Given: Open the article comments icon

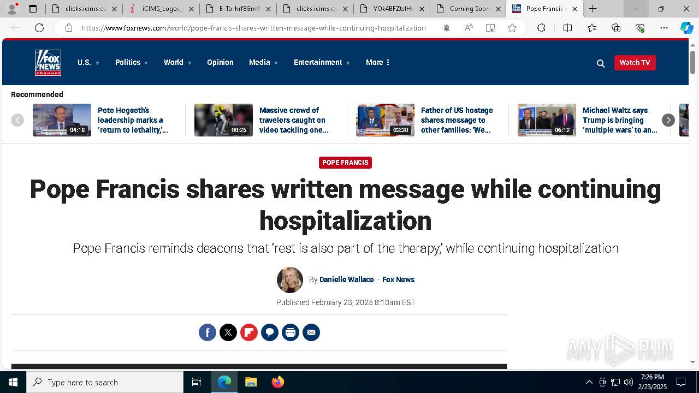Looking at the screenshot, I should coord(270,332).
